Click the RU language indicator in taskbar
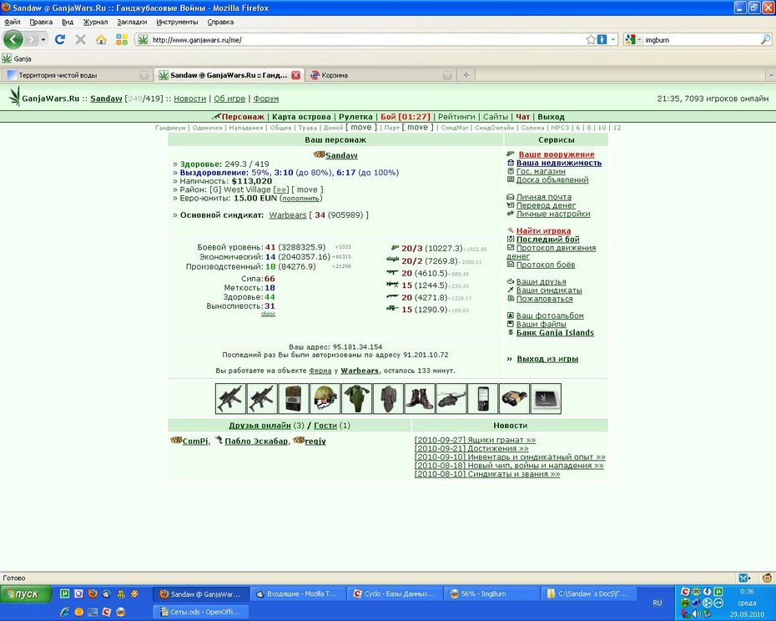This screenshot has width=776, height=621. point(657,603)
